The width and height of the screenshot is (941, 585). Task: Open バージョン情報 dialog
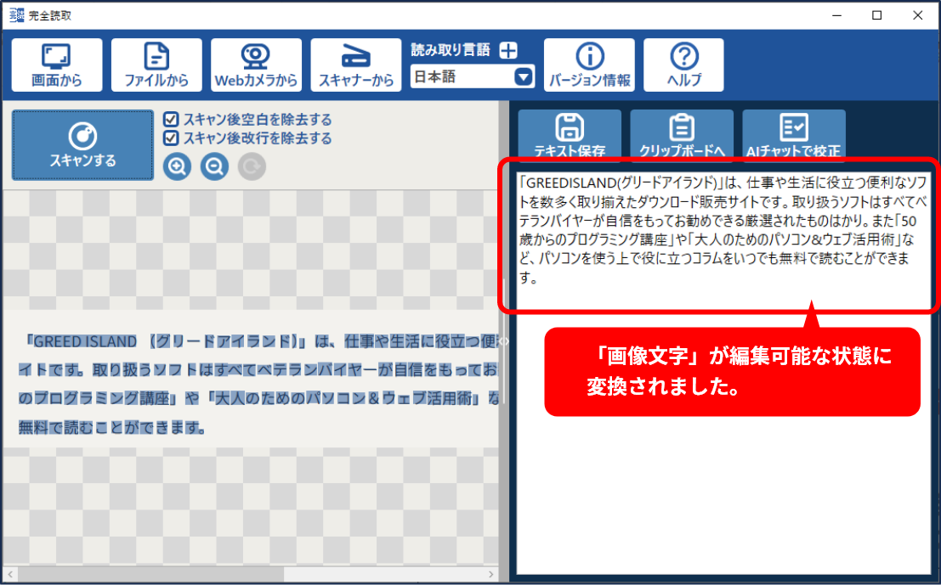pyautogui.click(x=589, y=65)
